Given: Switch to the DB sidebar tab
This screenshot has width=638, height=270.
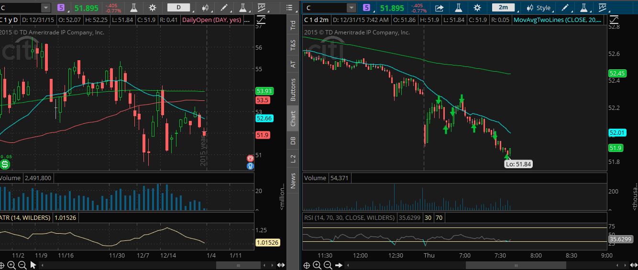Looking at the screenshot, I should click(293, 140).
